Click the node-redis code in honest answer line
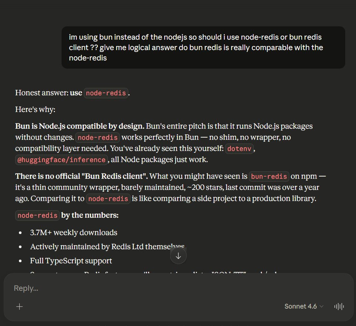The height and width of the screenshot is (326, 356). [106, 93]
